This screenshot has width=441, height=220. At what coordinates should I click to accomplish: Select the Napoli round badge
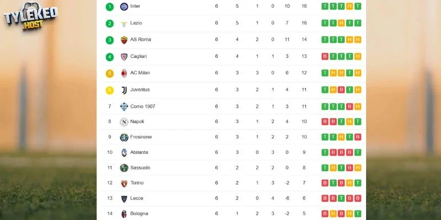point(124,122)
